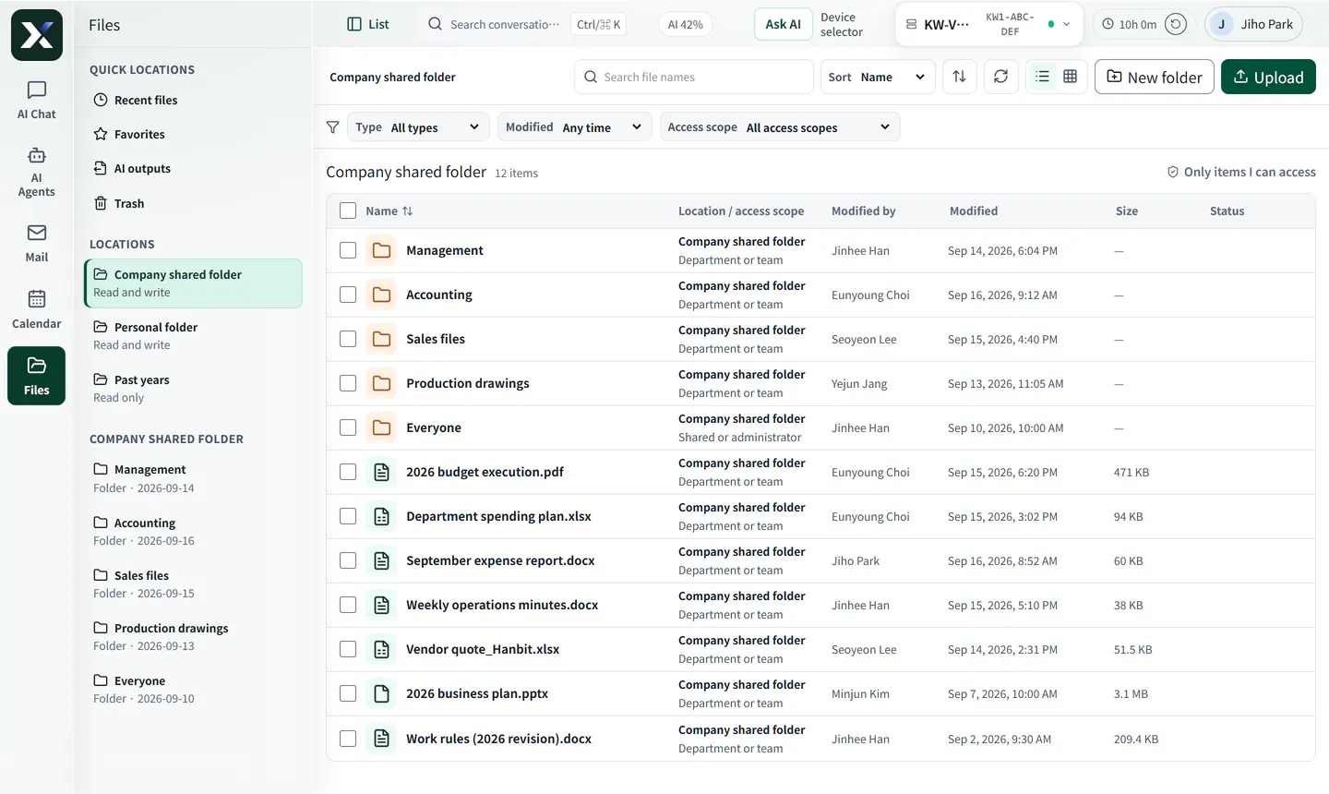
Task: Open the Files sidebar section
Action: pyautogui.click(x=36, y=376)
